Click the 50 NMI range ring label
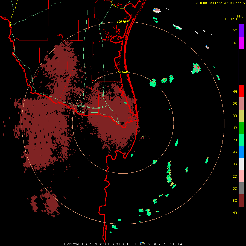 pyautogui.click(x=123, y=72)
